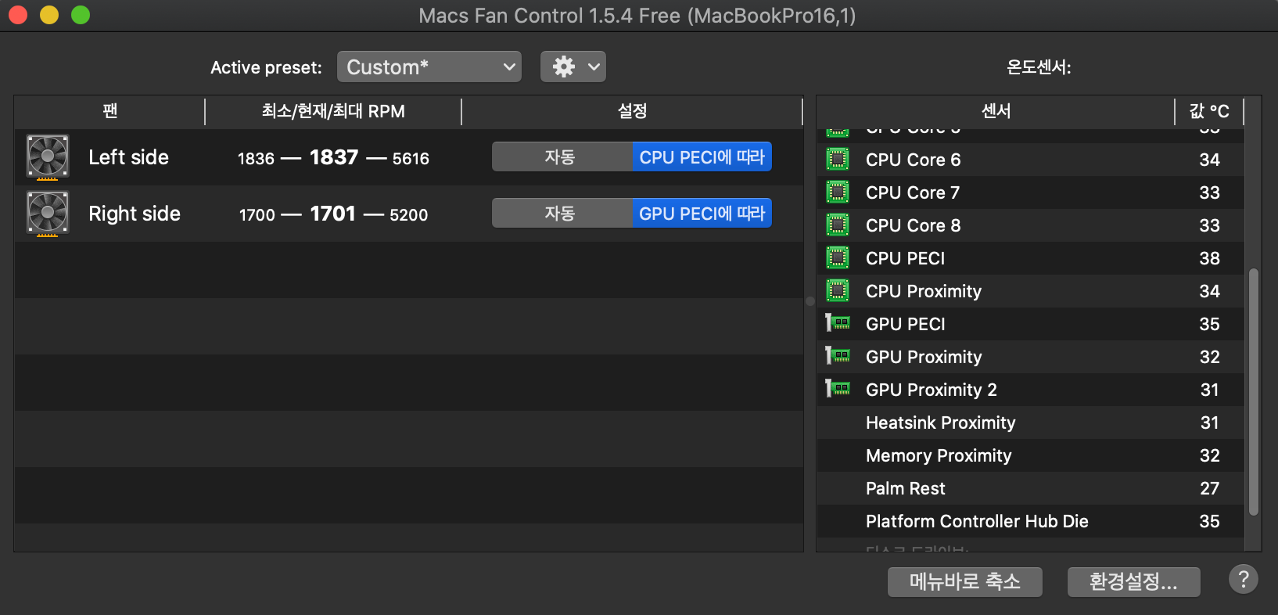The height and width of the screenshot is (615, 1278).
Task: Click the green zoom window button
Action: 81,15
